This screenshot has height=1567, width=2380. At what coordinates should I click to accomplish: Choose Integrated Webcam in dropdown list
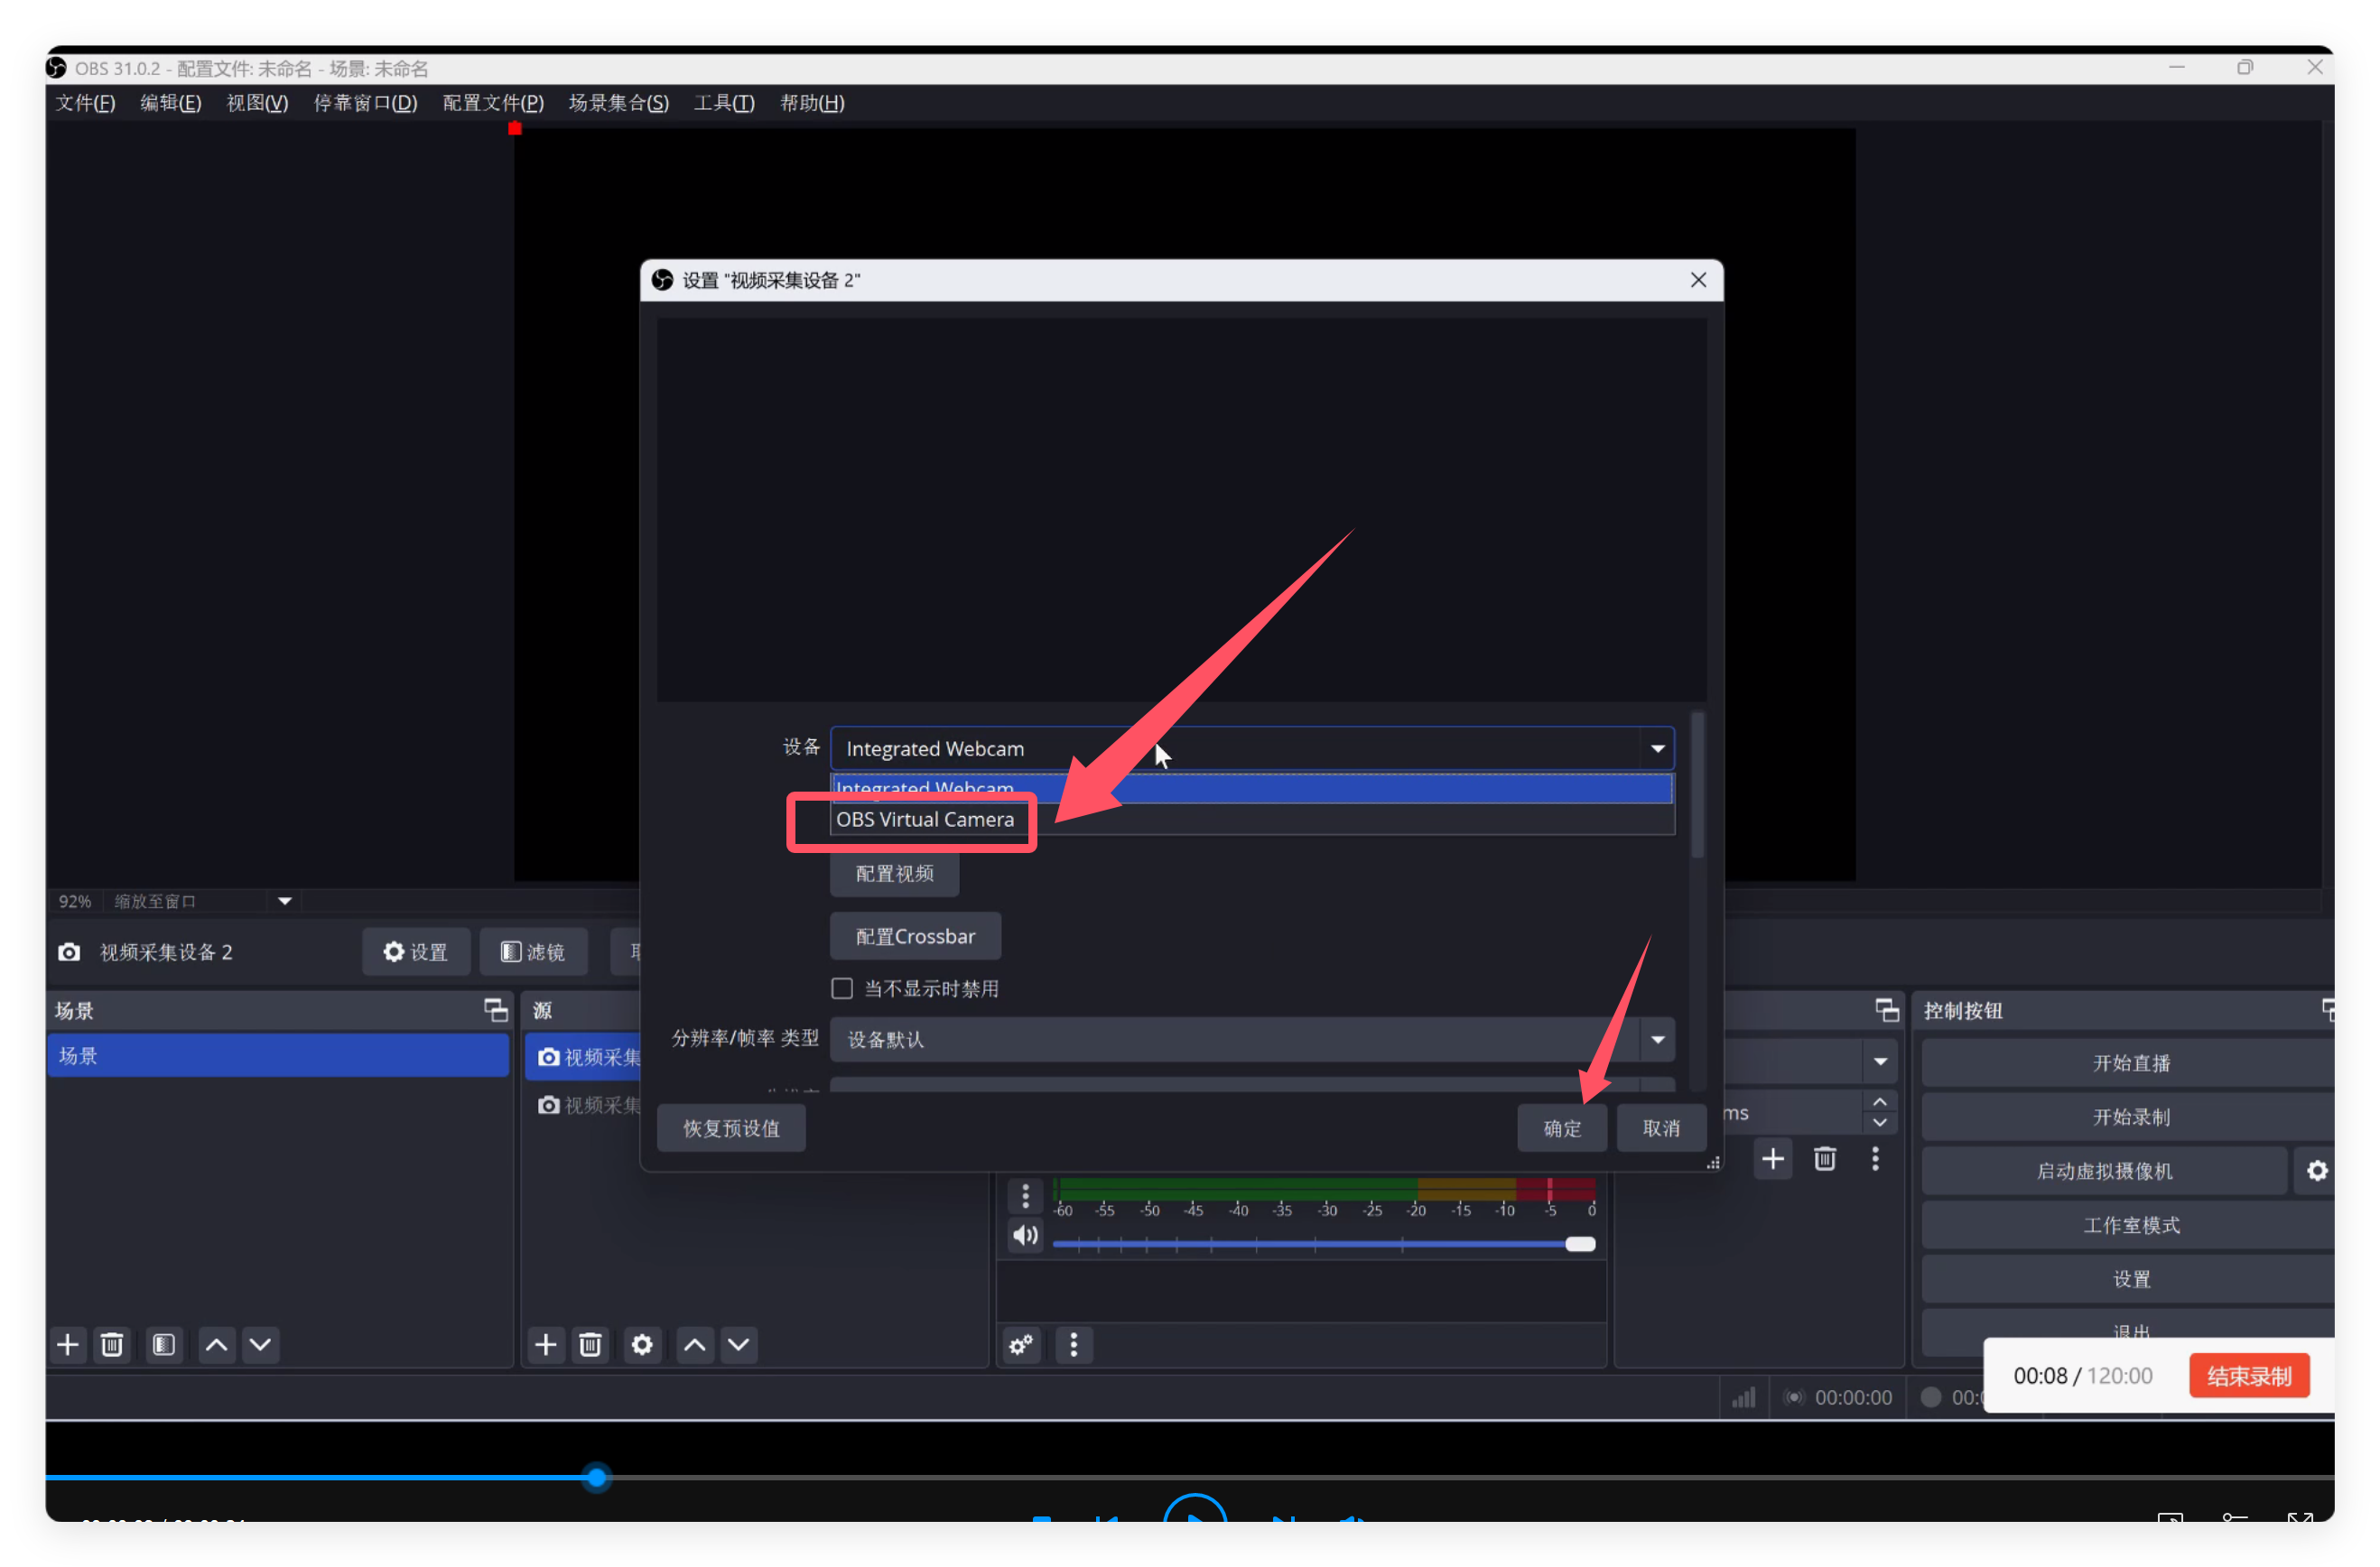[x=1252, y=788]
